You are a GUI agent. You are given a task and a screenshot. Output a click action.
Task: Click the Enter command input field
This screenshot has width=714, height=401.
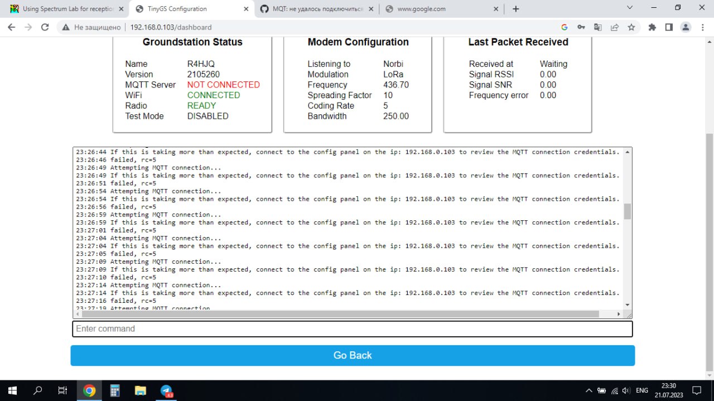[353, 328]
